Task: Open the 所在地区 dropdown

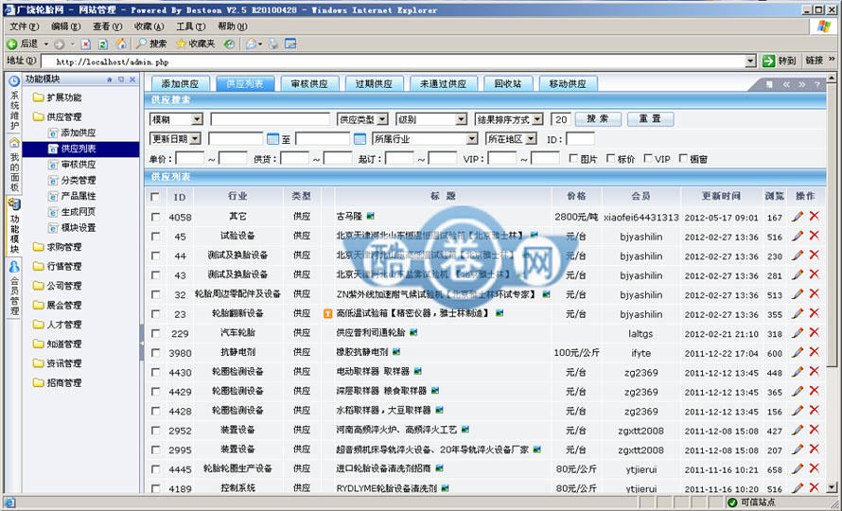Action: tap(511, 139)
